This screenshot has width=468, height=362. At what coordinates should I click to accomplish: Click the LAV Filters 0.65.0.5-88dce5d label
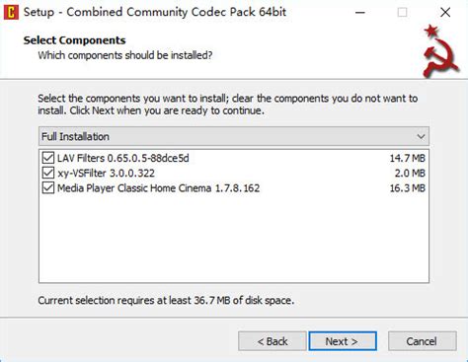pos(123,158)
